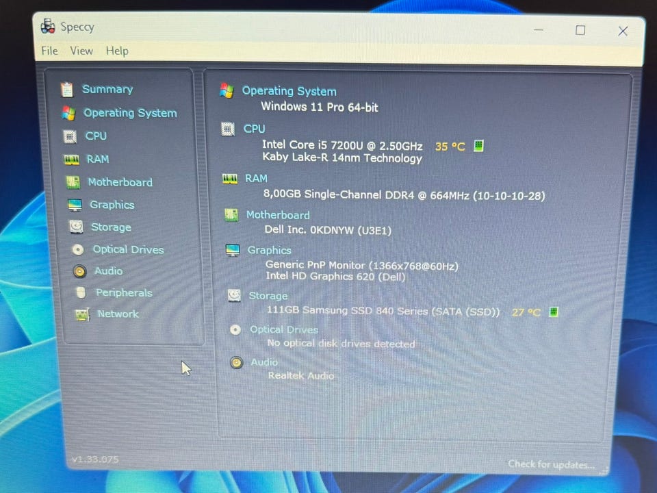Click Audio heading link in summary panel
Viewport: 657px width, 493px height.
click(264, 362)
